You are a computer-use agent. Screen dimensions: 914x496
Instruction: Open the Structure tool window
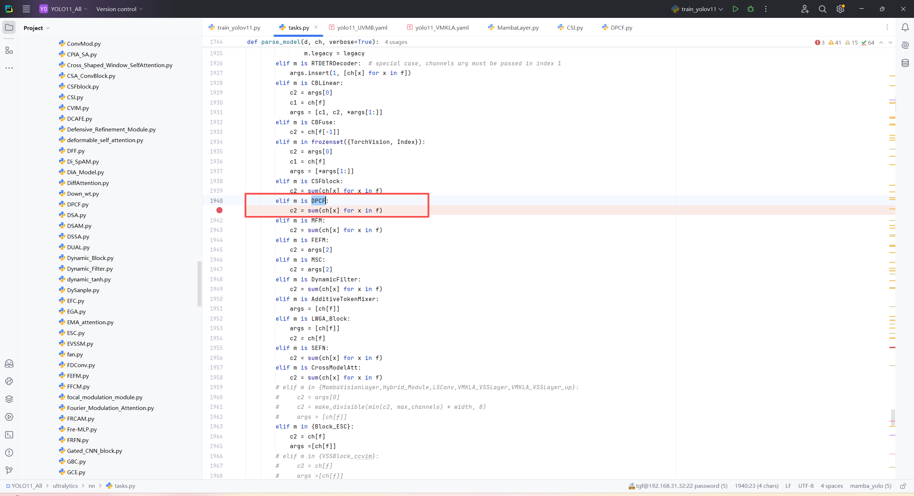9,50
